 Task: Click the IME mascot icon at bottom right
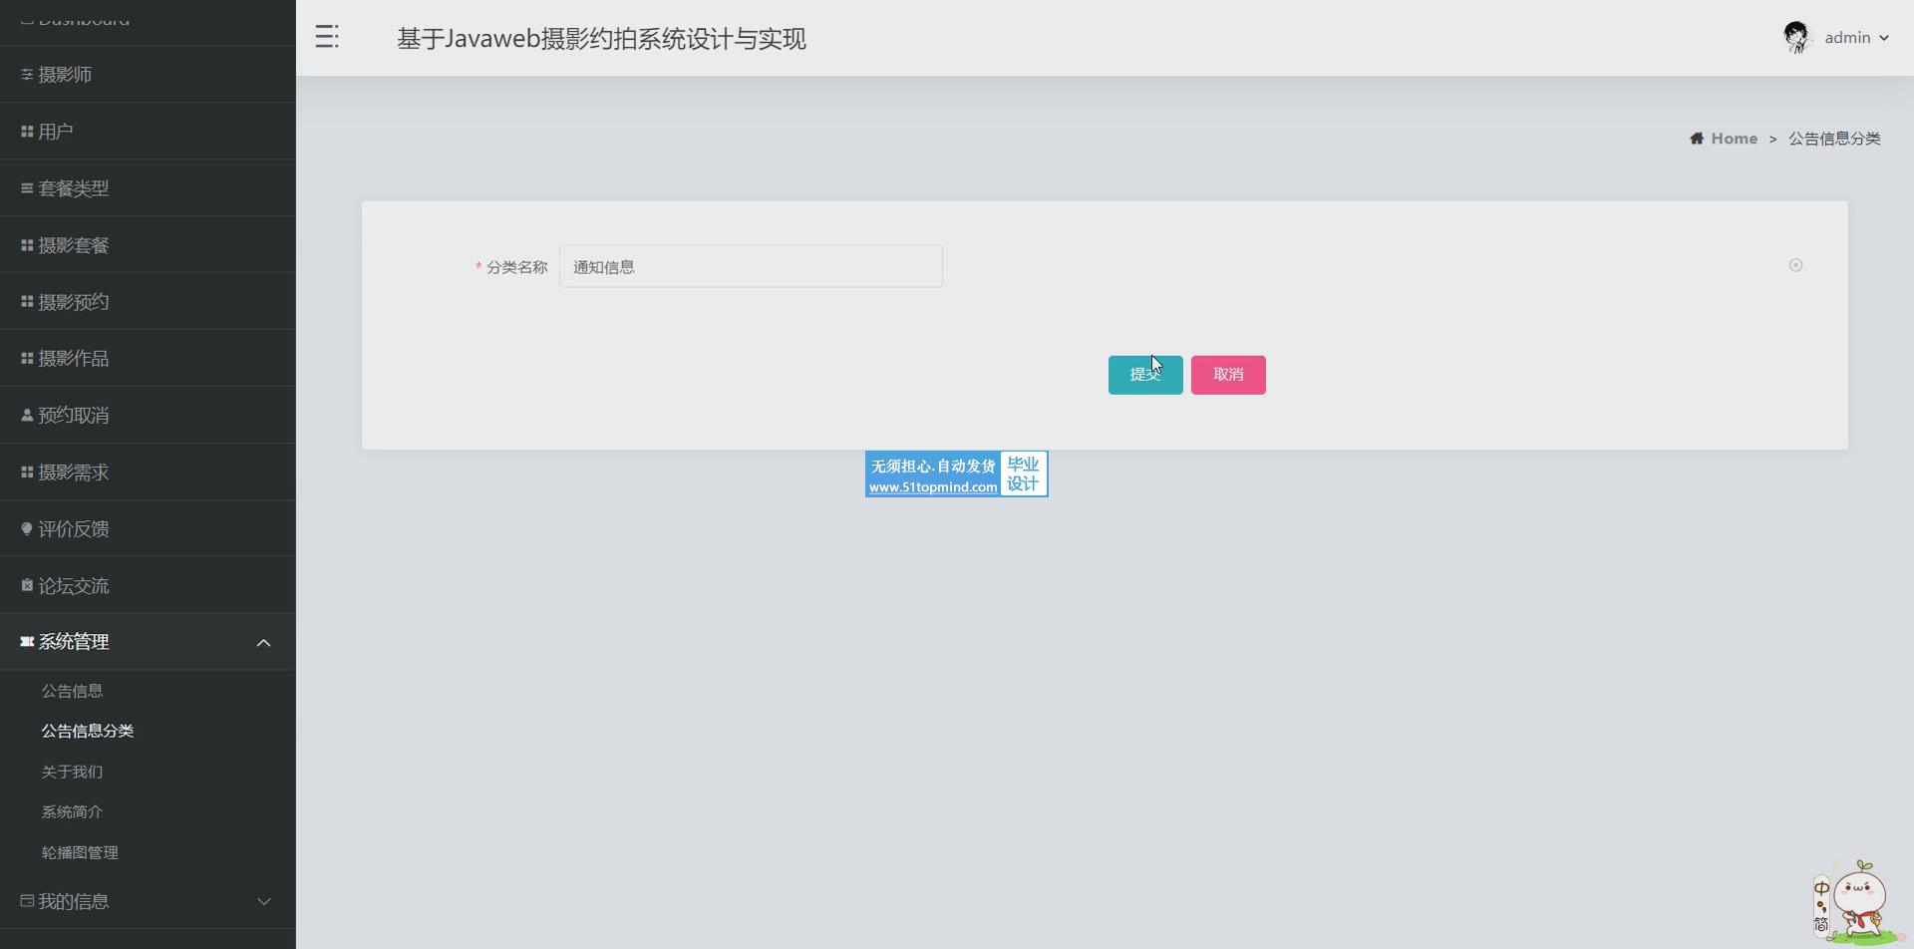tap(1856, 903)
